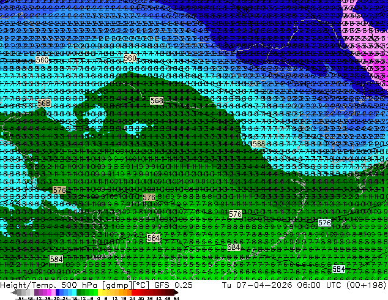Click the '06:00' time text

pos(309,285)
